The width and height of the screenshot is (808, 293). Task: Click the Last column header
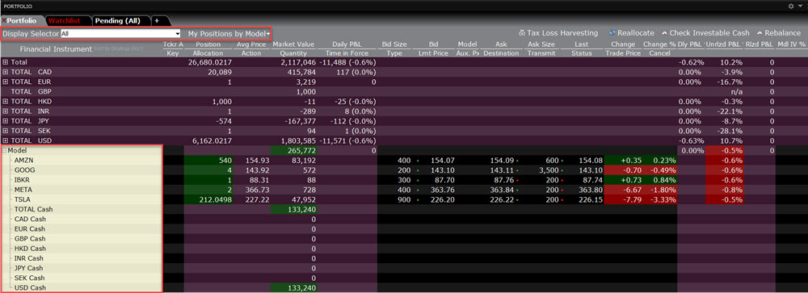click(x=581, y=44)
